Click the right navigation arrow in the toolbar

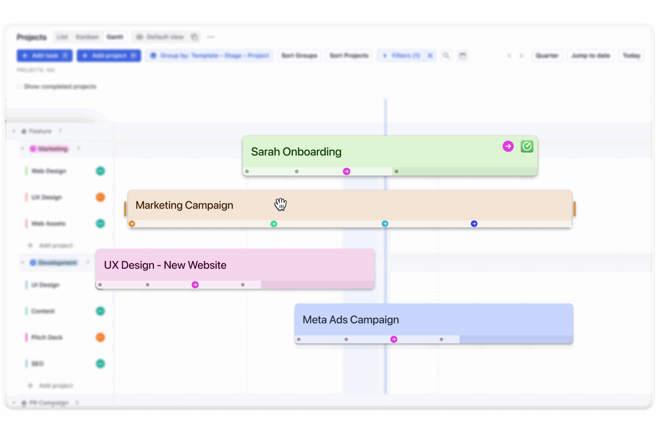[521, 55]
